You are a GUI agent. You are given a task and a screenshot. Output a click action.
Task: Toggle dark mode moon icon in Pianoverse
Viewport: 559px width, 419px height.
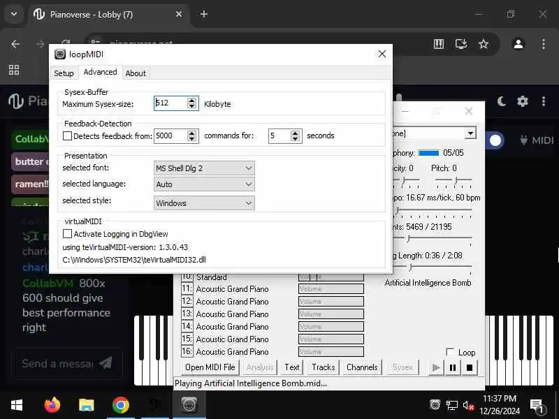(502, 101)
